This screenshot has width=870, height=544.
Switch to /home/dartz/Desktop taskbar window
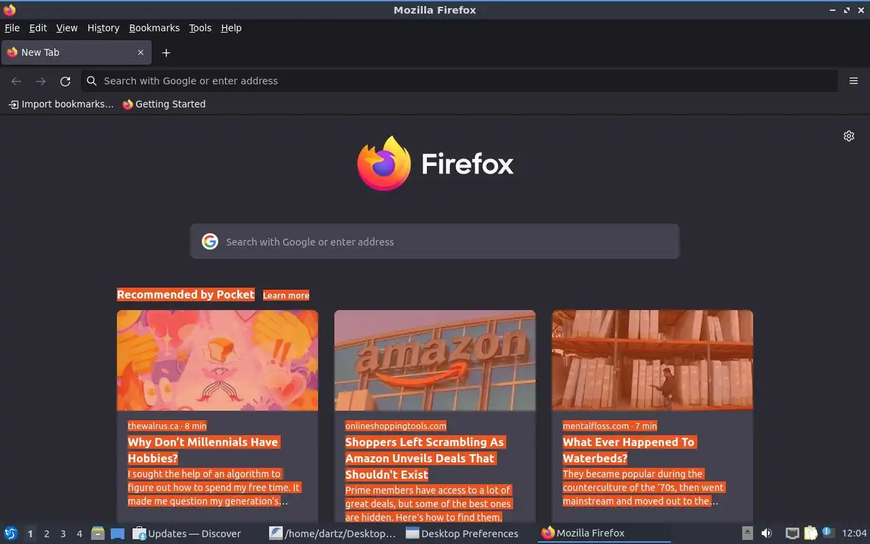332,533
